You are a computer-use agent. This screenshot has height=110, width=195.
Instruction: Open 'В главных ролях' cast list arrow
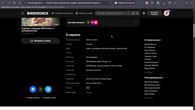pyautogui.click(x=161, y=40)
